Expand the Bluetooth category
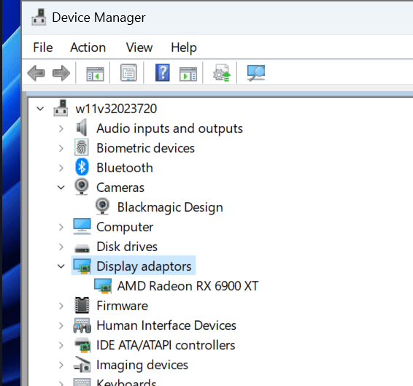413x386 pixels. [x=61, y=168]
